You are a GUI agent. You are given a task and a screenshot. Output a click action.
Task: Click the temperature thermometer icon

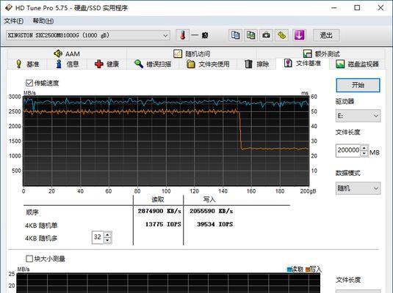coord(182,35)
